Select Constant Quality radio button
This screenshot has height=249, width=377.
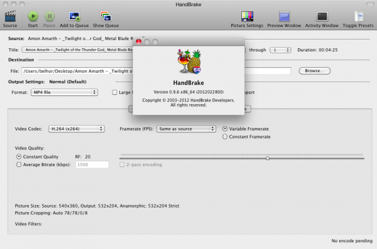pyautogui.click(x=18, y=157)
